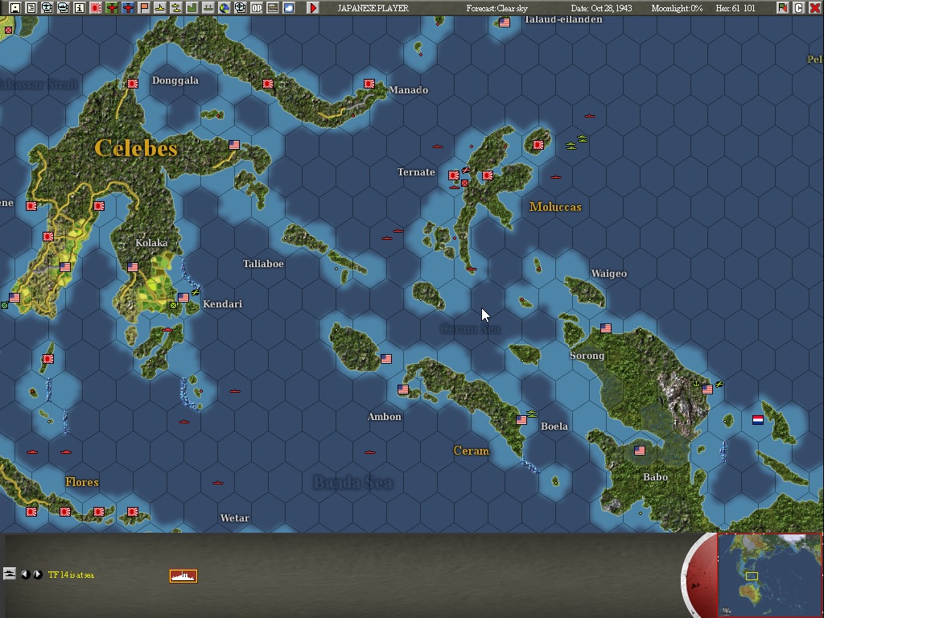Click 'TF 14 is at sea' text
The image size is (927, 618).
pyautogui.click(x=71, y=575)
